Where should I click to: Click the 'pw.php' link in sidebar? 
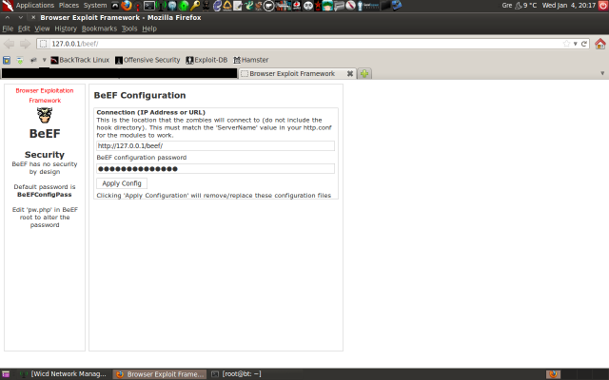37,209
